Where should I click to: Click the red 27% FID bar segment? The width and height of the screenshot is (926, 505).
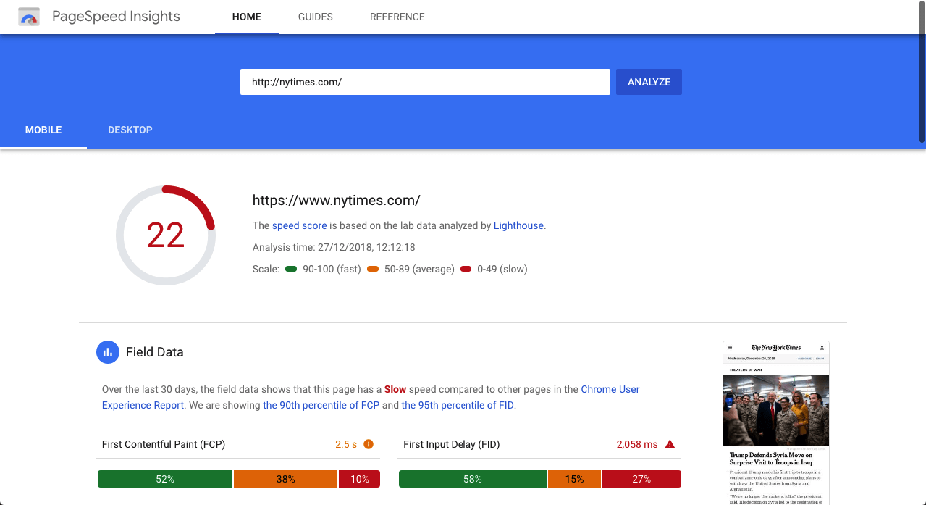[641, 479]
